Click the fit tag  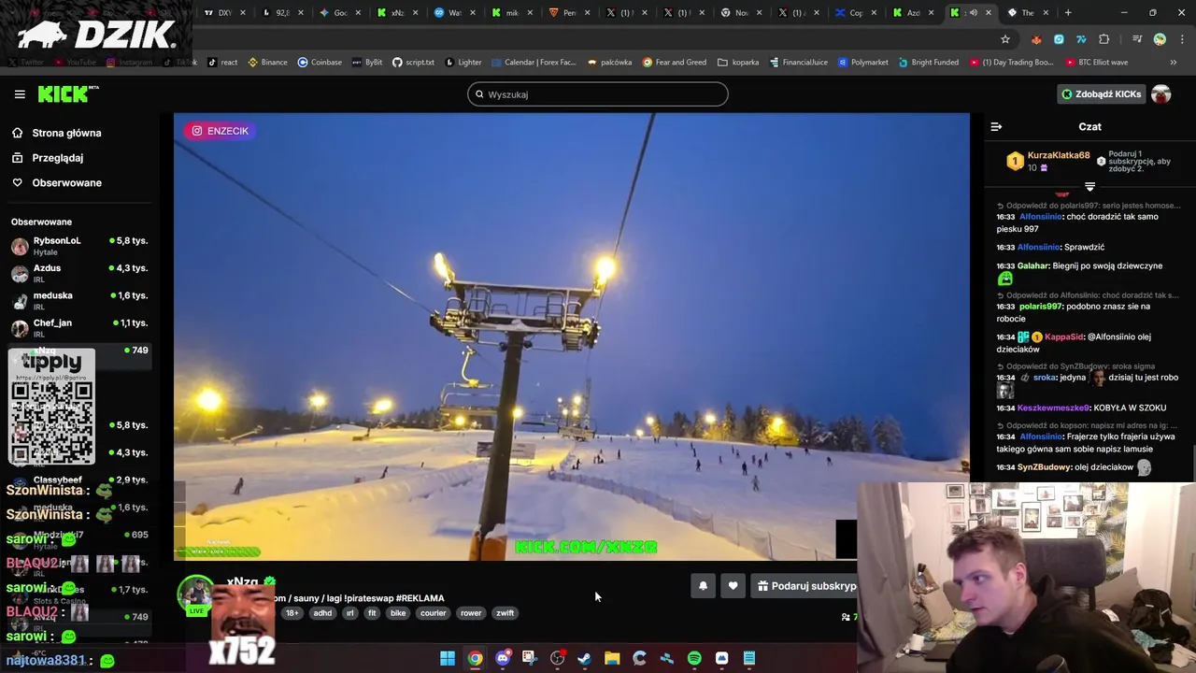(372, 613)
